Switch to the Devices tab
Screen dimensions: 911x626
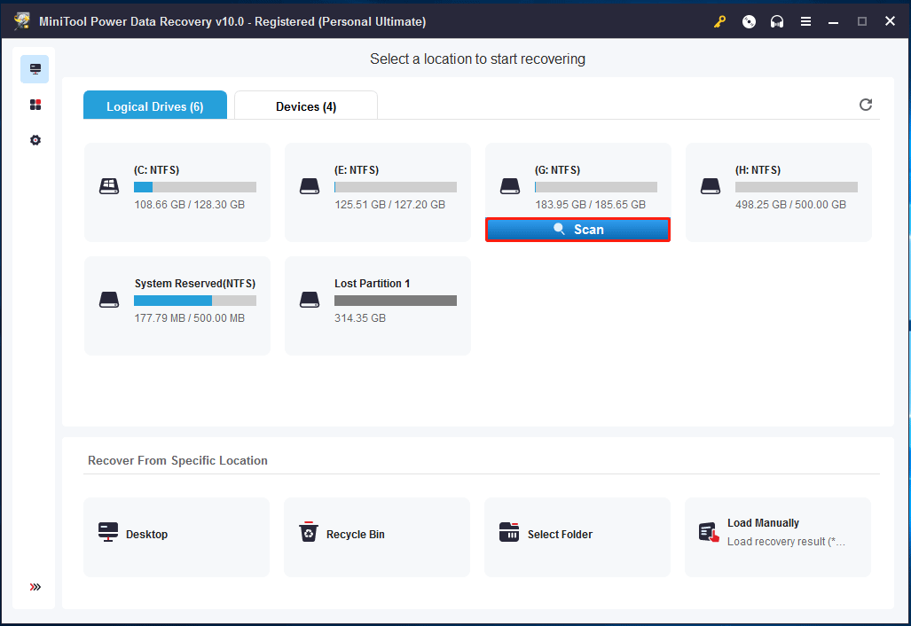(x=305, y=105)
